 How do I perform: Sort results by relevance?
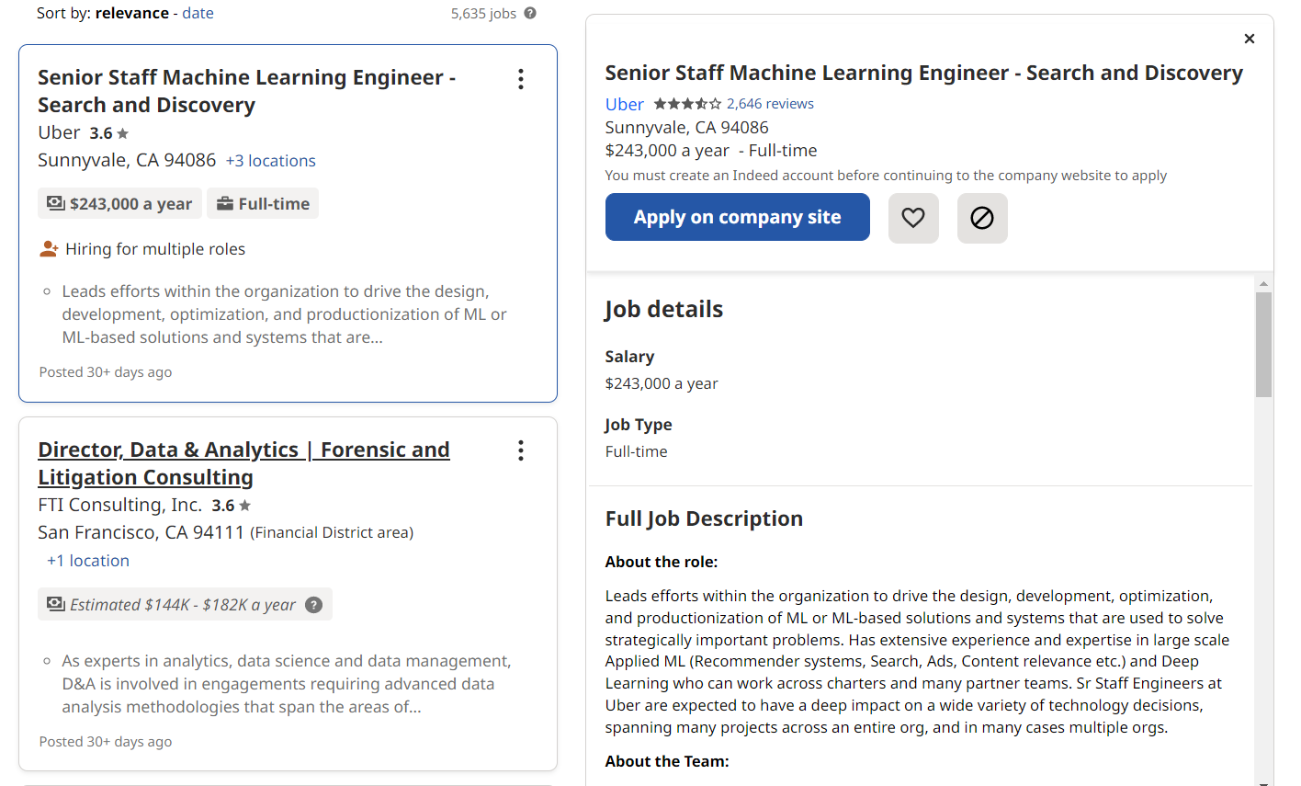[132, 13]
